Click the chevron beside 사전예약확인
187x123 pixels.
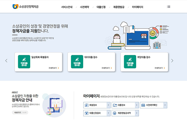click(x=165, y=105)
